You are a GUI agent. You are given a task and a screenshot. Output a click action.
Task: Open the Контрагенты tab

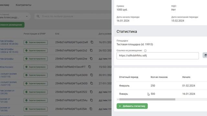click(24, 5)
